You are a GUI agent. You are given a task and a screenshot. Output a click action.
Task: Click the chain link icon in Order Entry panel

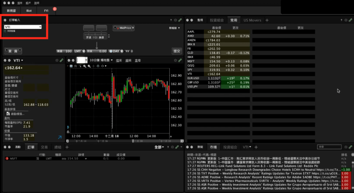(180, 20)
